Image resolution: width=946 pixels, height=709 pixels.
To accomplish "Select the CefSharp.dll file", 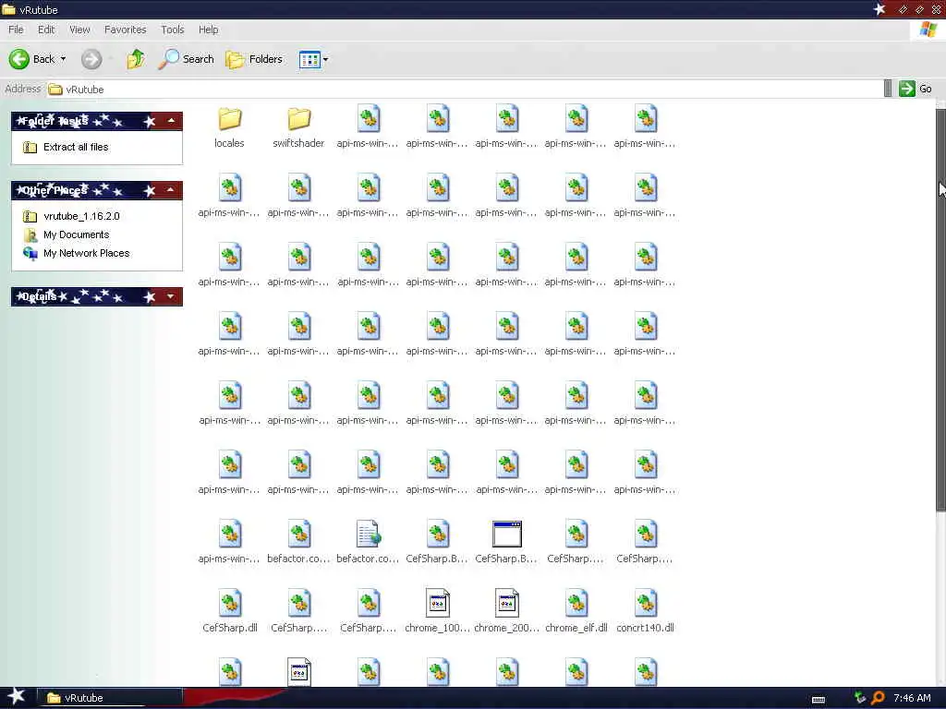I will point(230,610).
